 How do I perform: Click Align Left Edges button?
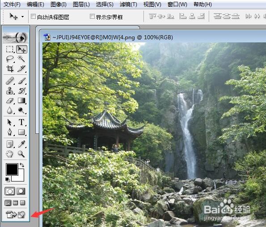[183, 17]
